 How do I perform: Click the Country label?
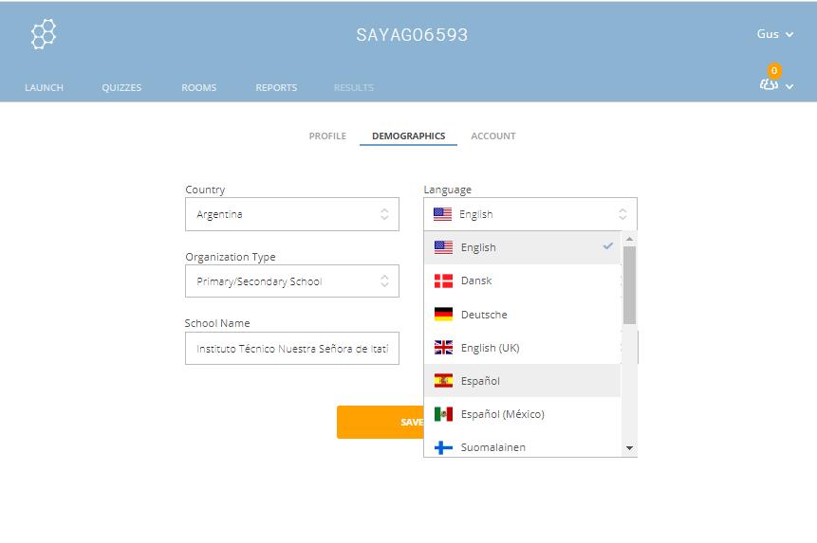(x=205, y=190)
